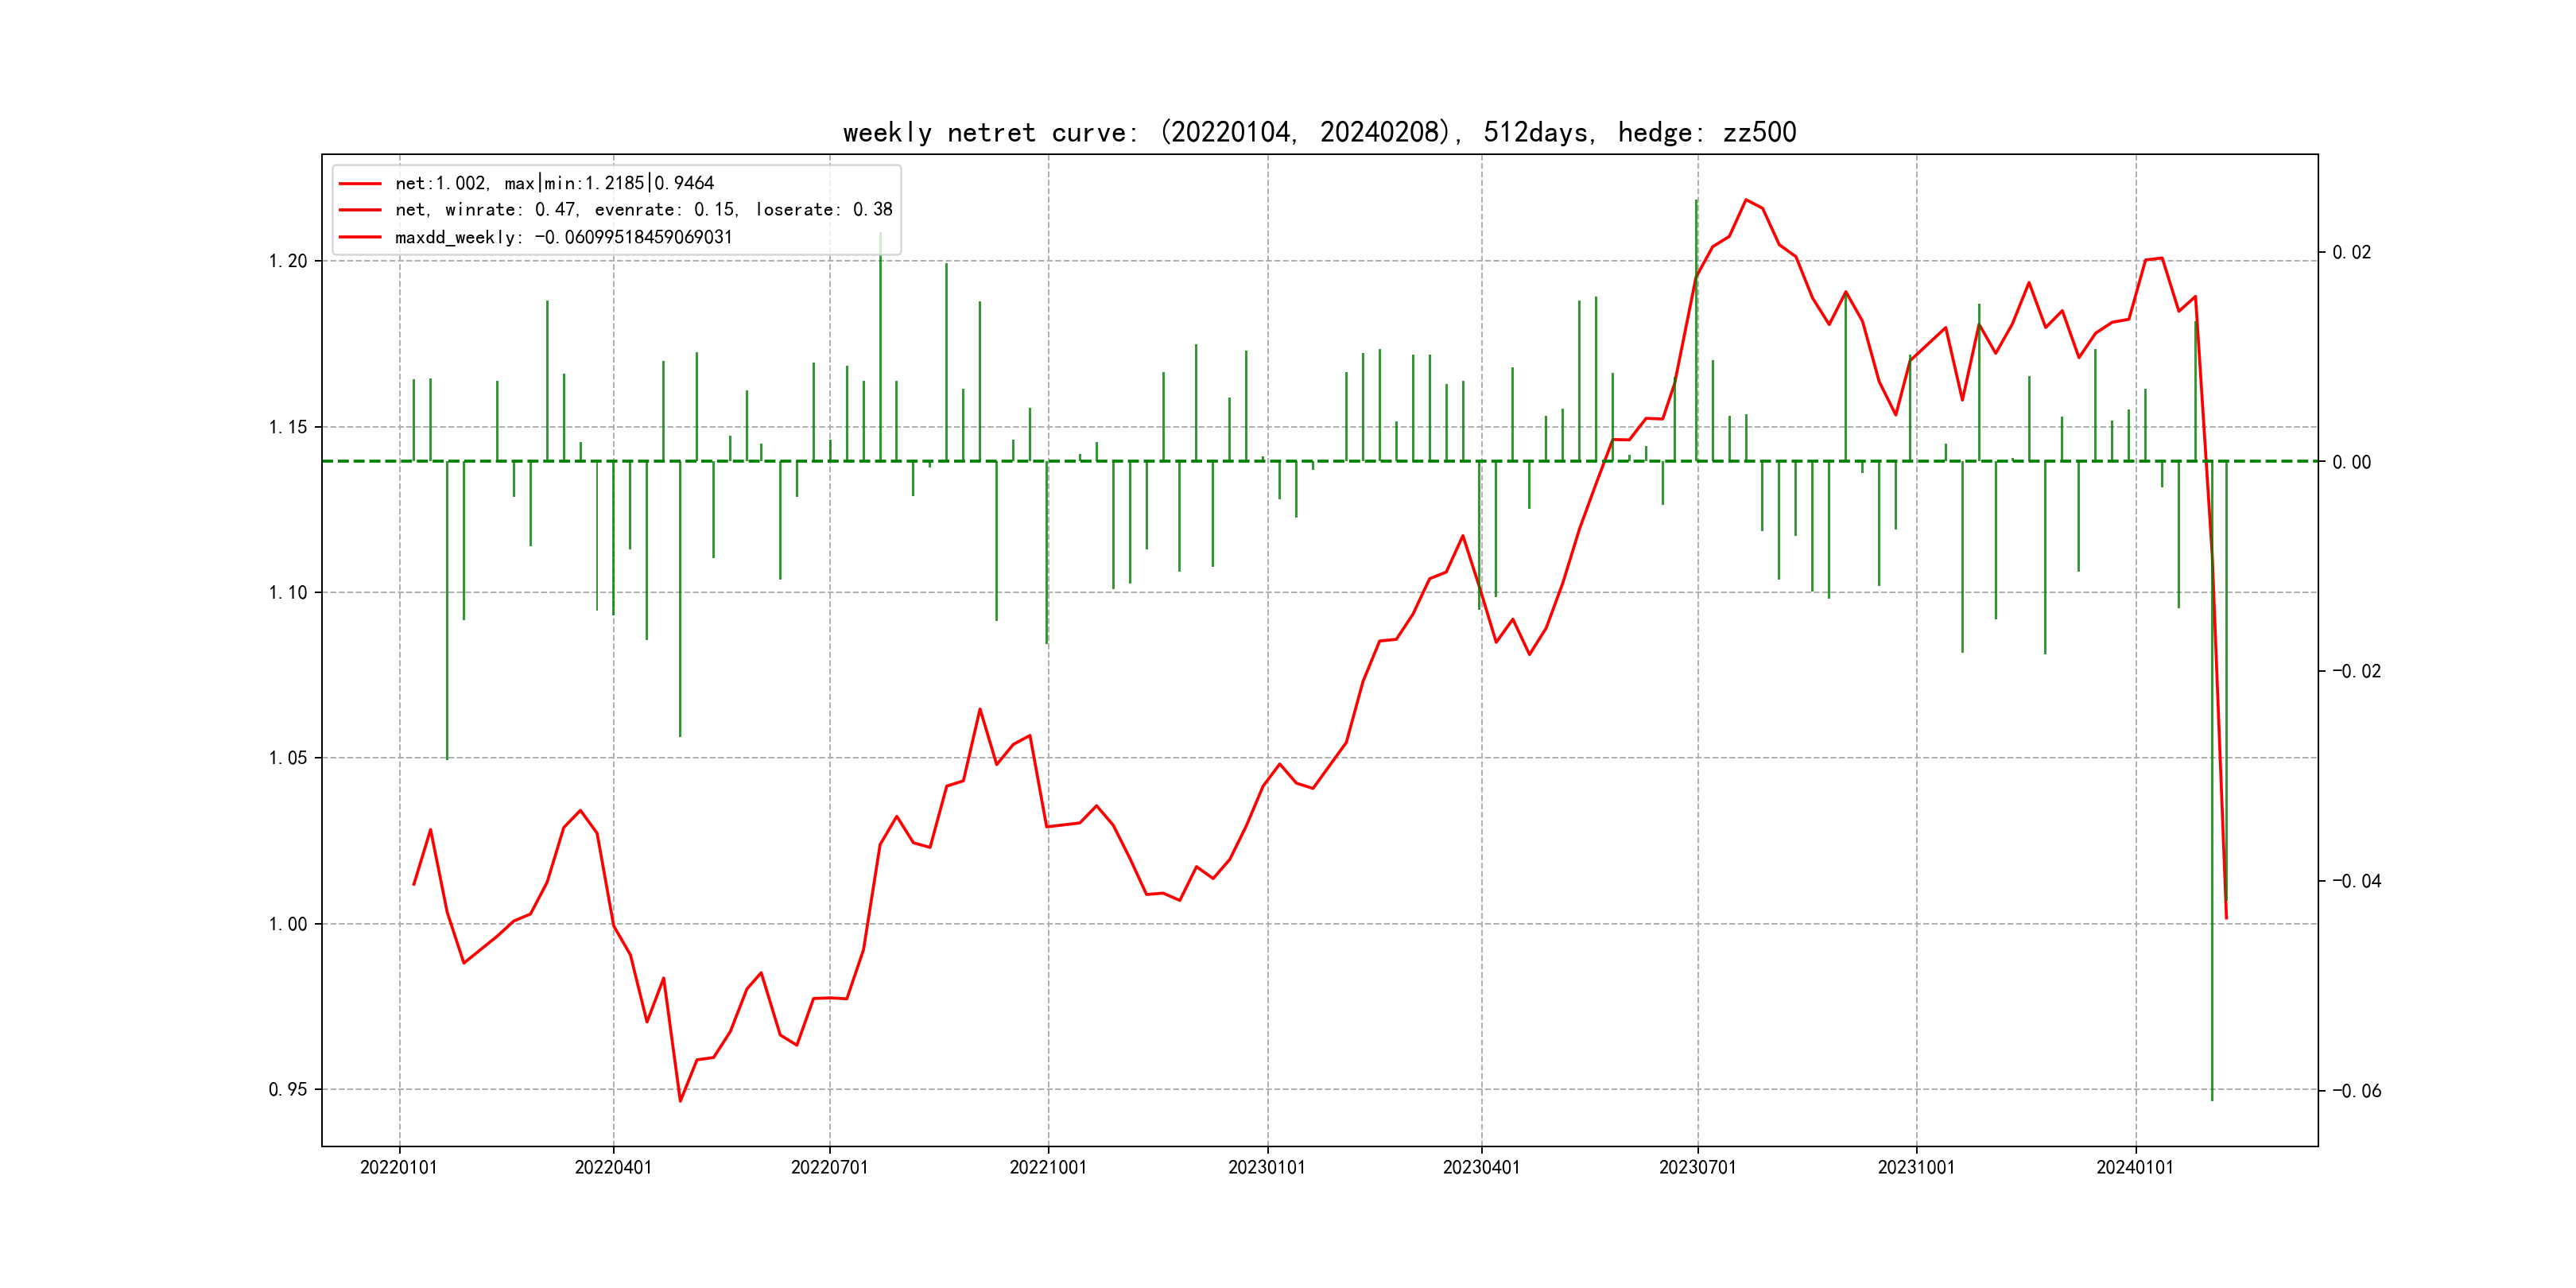Select the 20220401 x-axis date label
Viewport: 2576px width, 1288px height.
(x=613, y=1168)
